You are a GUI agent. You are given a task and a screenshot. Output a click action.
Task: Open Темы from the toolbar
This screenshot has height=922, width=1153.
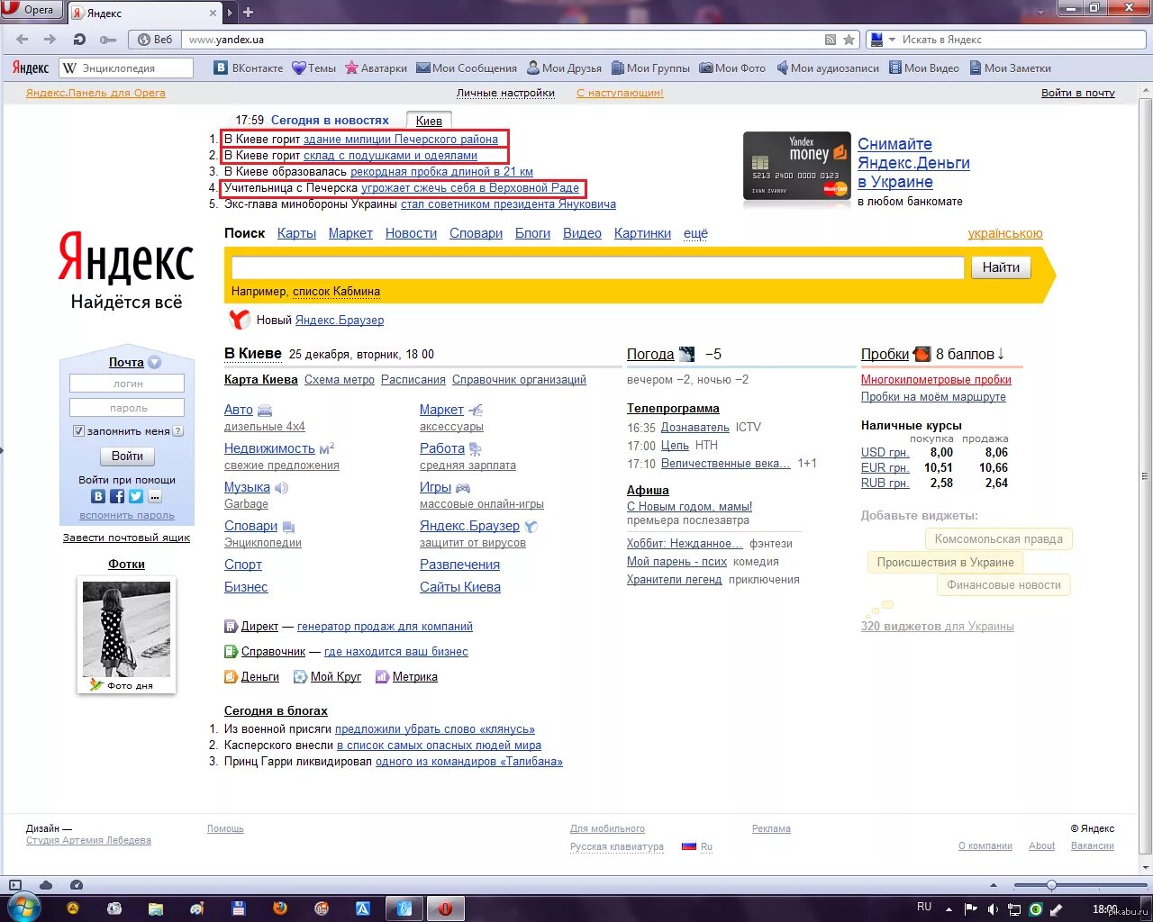coord(313,68)
